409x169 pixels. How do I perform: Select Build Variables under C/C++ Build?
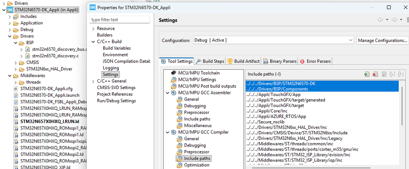tap(117, 48)
